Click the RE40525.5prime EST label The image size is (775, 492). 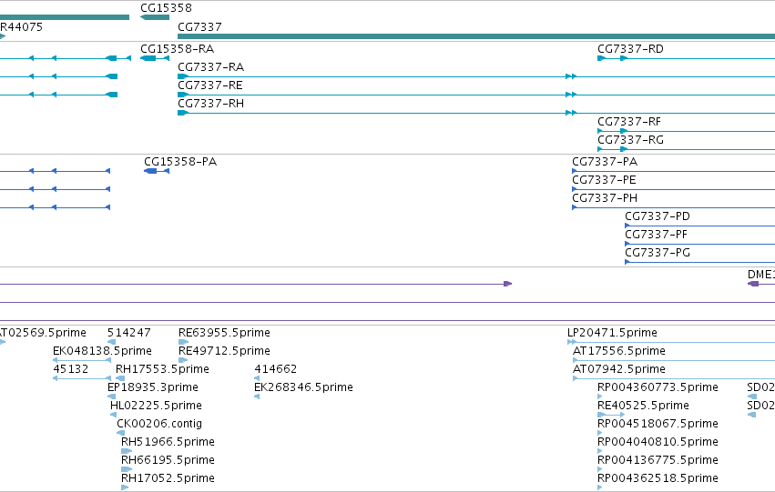tap(644, 407)
